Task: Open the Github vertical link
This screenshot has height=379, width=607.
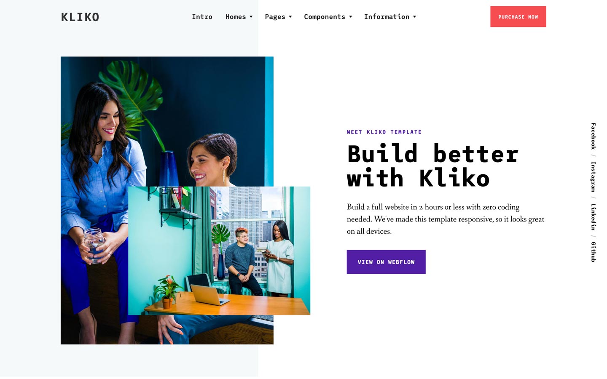Action: (x=593, y=252)
